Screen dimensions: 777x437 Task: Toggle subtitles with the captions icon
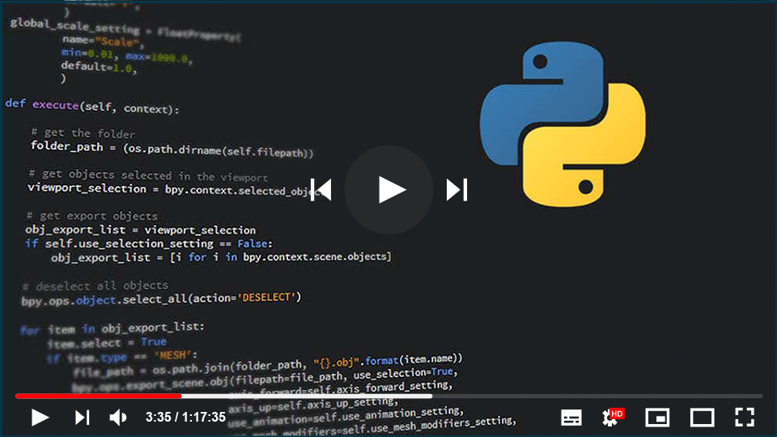[571, 418]
